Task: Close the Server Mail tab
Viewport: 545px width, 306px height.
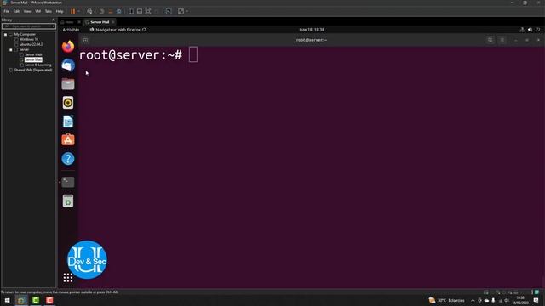Action: pyautogui.click(x=113, y=22)
